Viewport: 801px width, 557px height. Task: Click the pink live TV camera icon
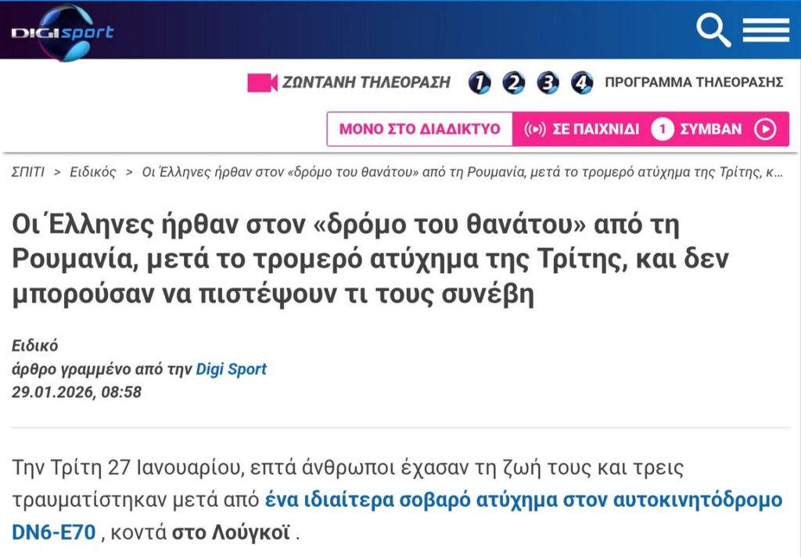click(x=262, y=83)
